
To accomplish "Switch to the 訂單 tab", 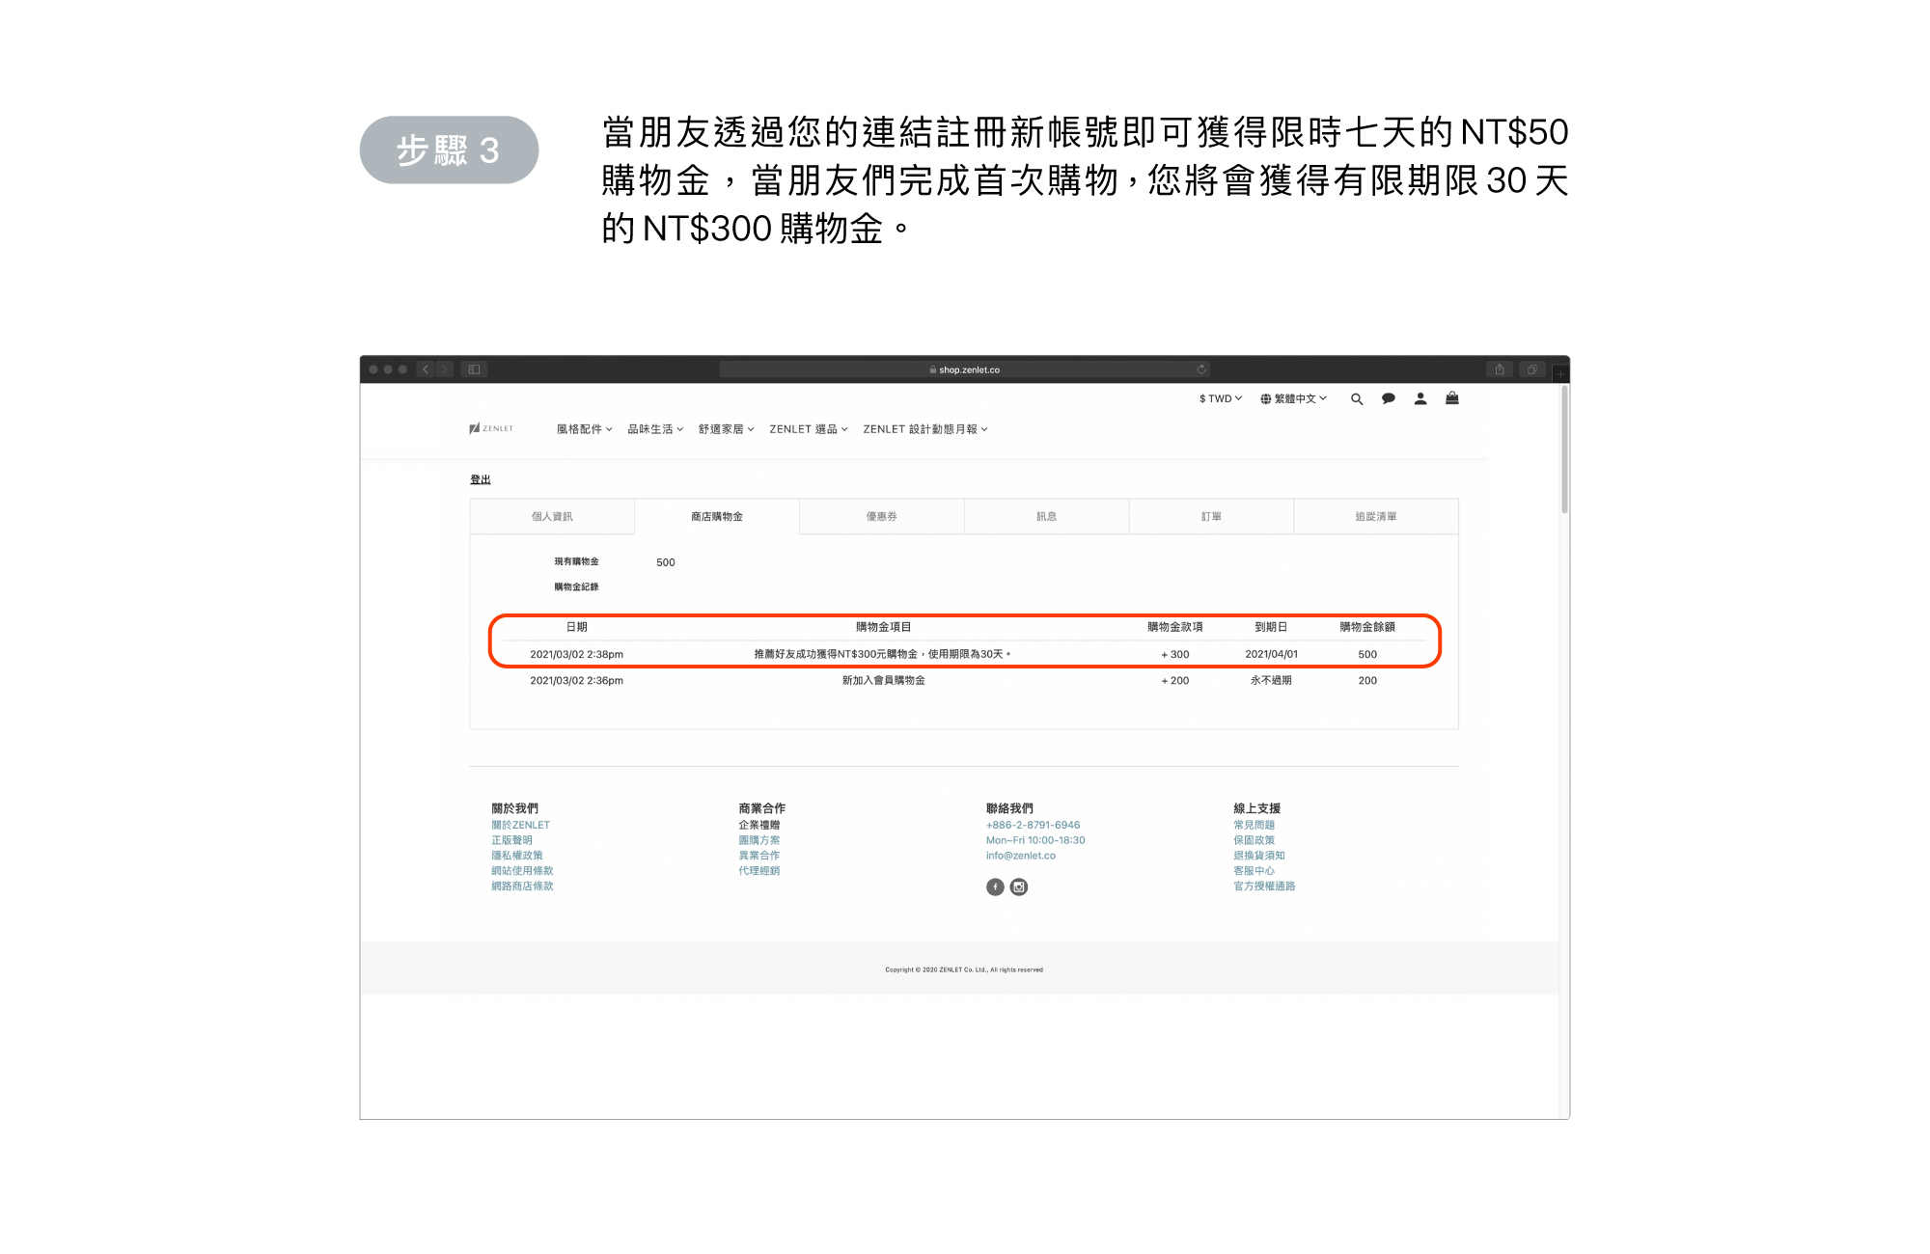I will coord(1211,517).
